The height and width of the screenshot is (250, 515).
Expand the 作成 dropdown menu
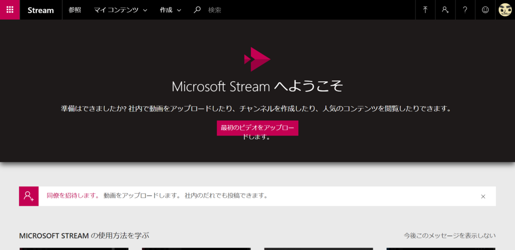point(170,10)
